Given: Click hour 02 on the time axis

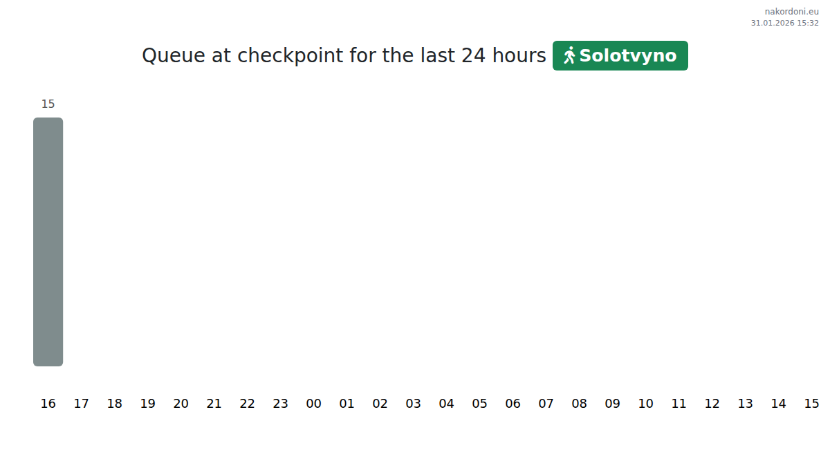Looking at the screenshot, I should (380, 404).
